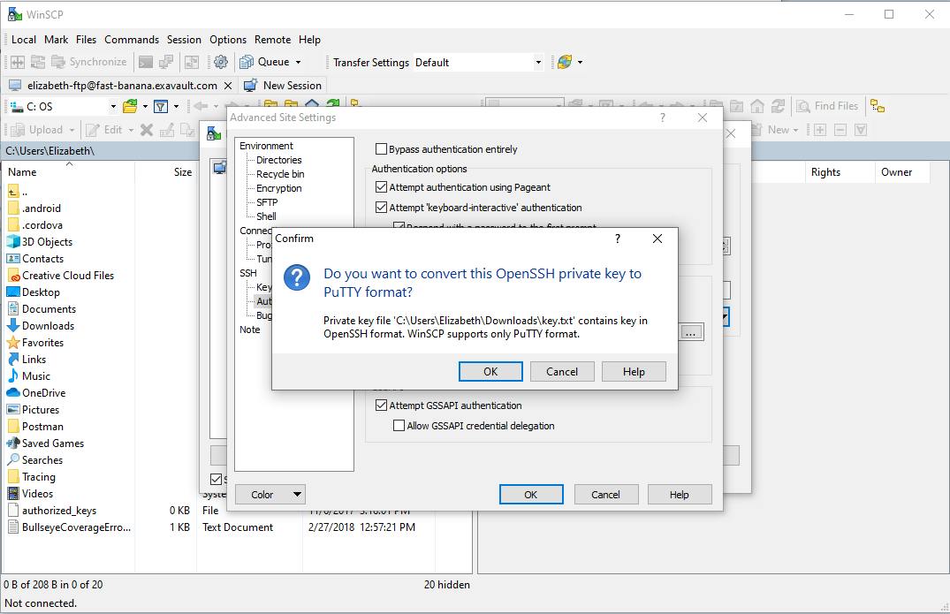Open the main Help menu

click(x=309, y=40)
